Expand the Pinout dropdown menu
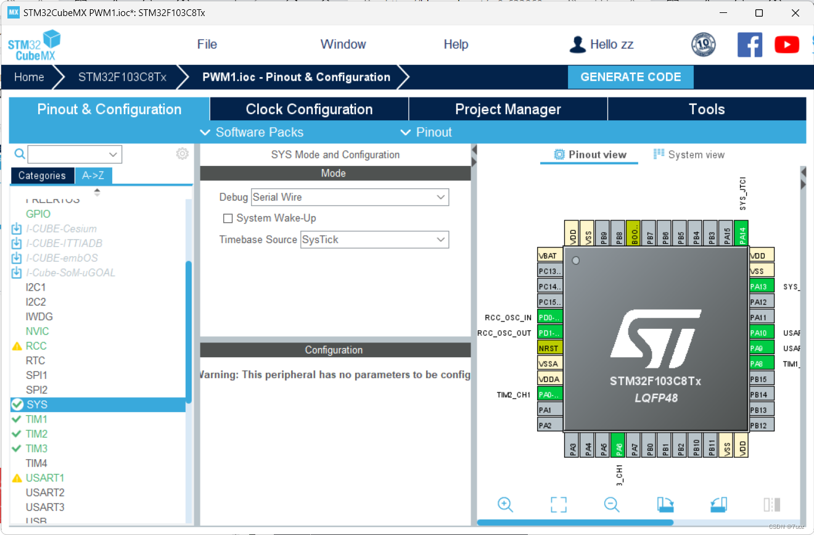 tap(426, 132)
